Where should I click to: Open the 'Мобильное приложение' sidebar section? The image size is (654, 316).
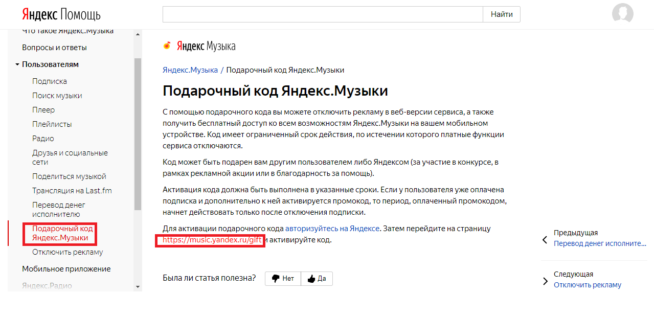click(x=66, y=269)
